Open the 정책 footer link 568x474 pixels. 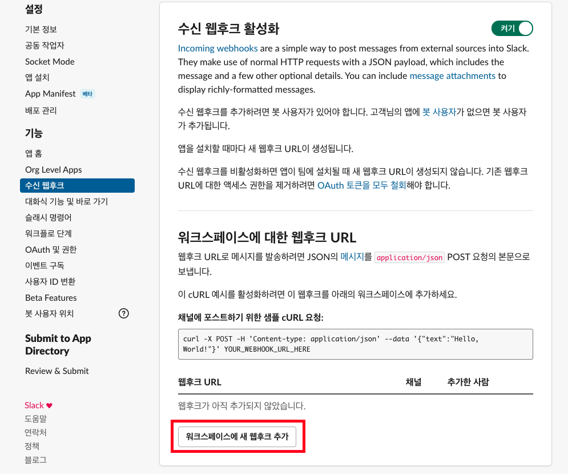32,446
